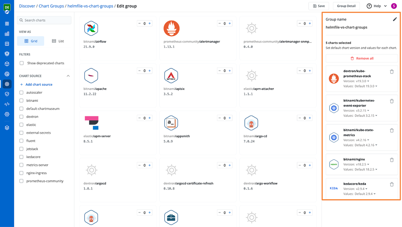Viewport: 402px width, 227px height.
Task: Delete devtron/kube-prometheus-stack with trash icon
Action: (x=392, y=72)
